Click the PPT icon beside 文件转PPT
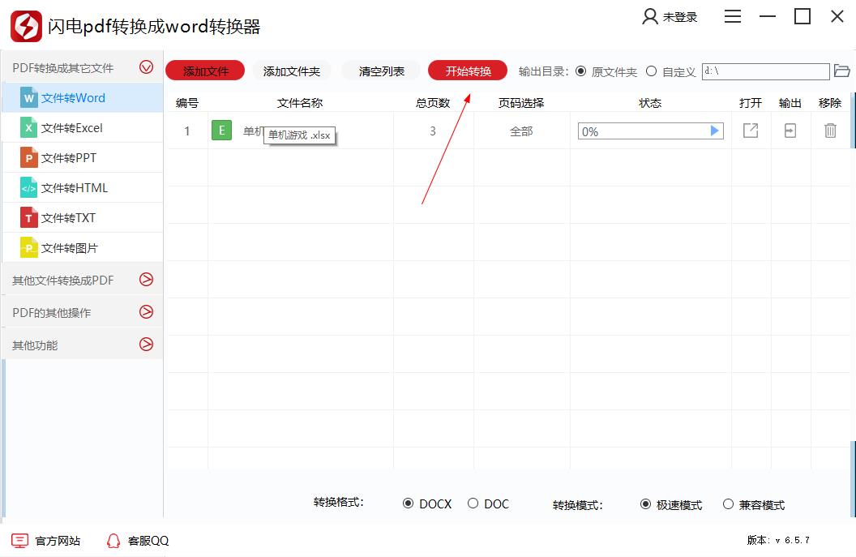 coord(28,158)
